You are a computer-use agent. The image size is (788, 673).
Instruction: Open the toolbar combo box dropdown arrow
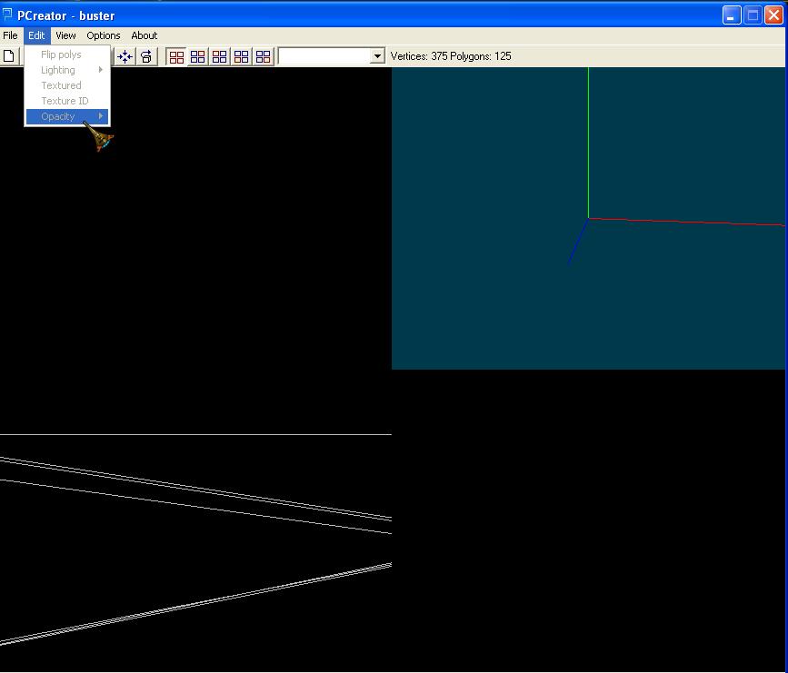point(377,56)
